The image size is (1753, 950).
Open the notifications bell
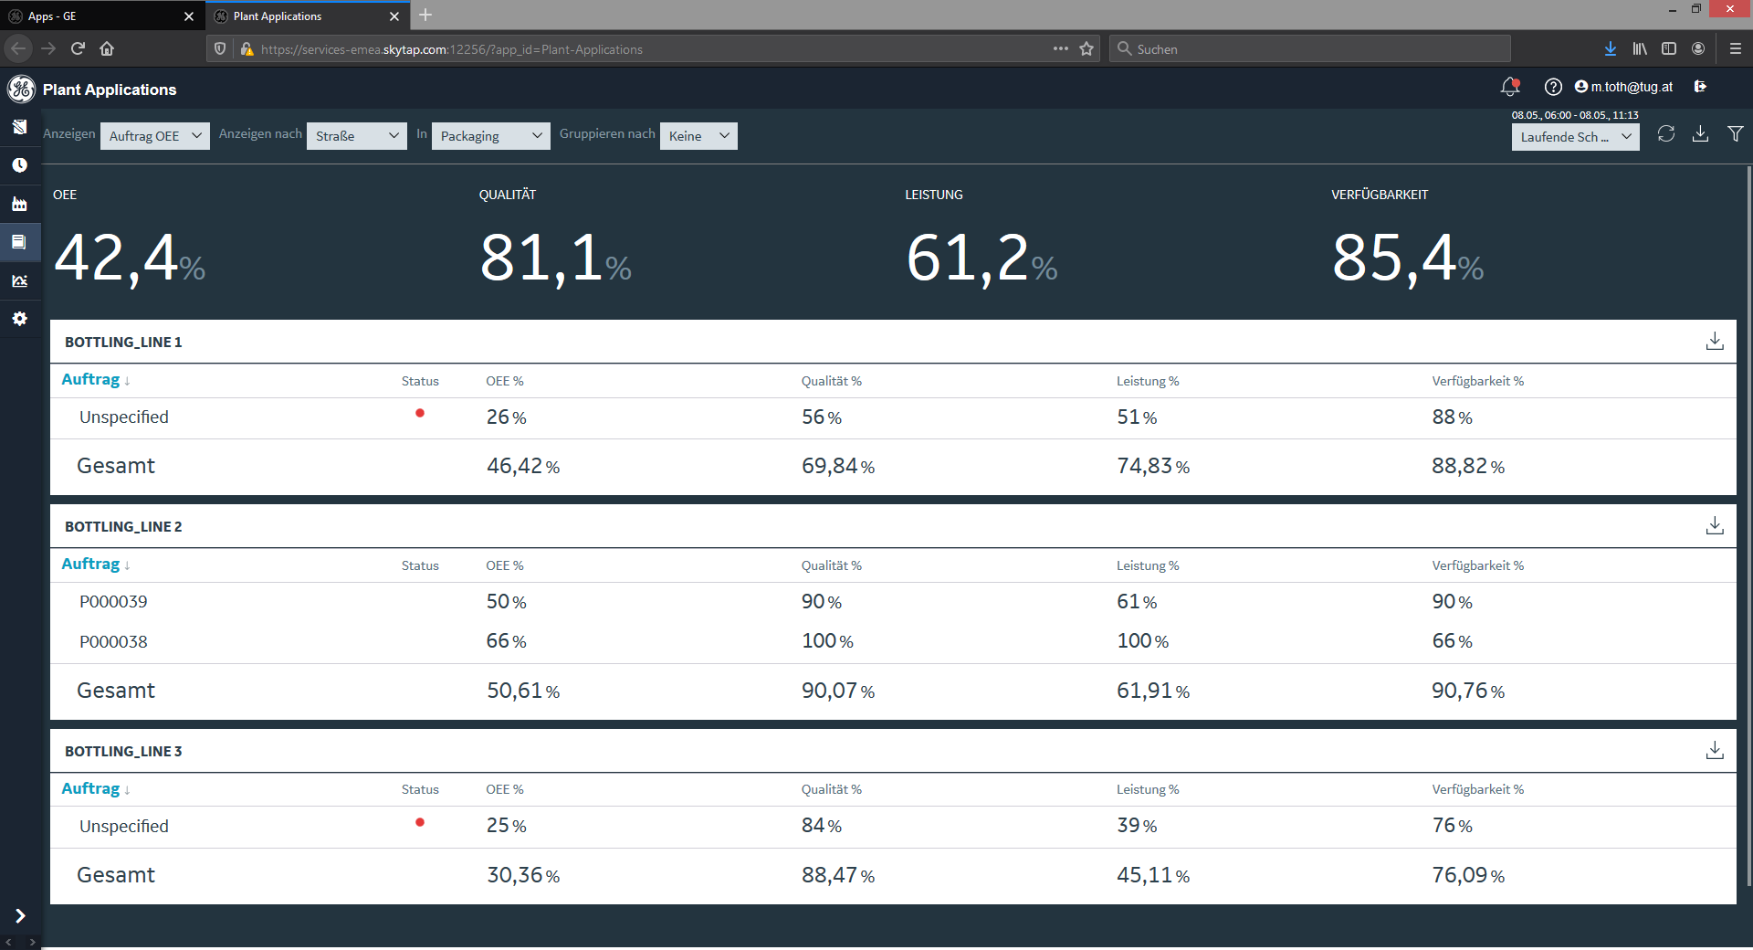[x=1509, y=87]
